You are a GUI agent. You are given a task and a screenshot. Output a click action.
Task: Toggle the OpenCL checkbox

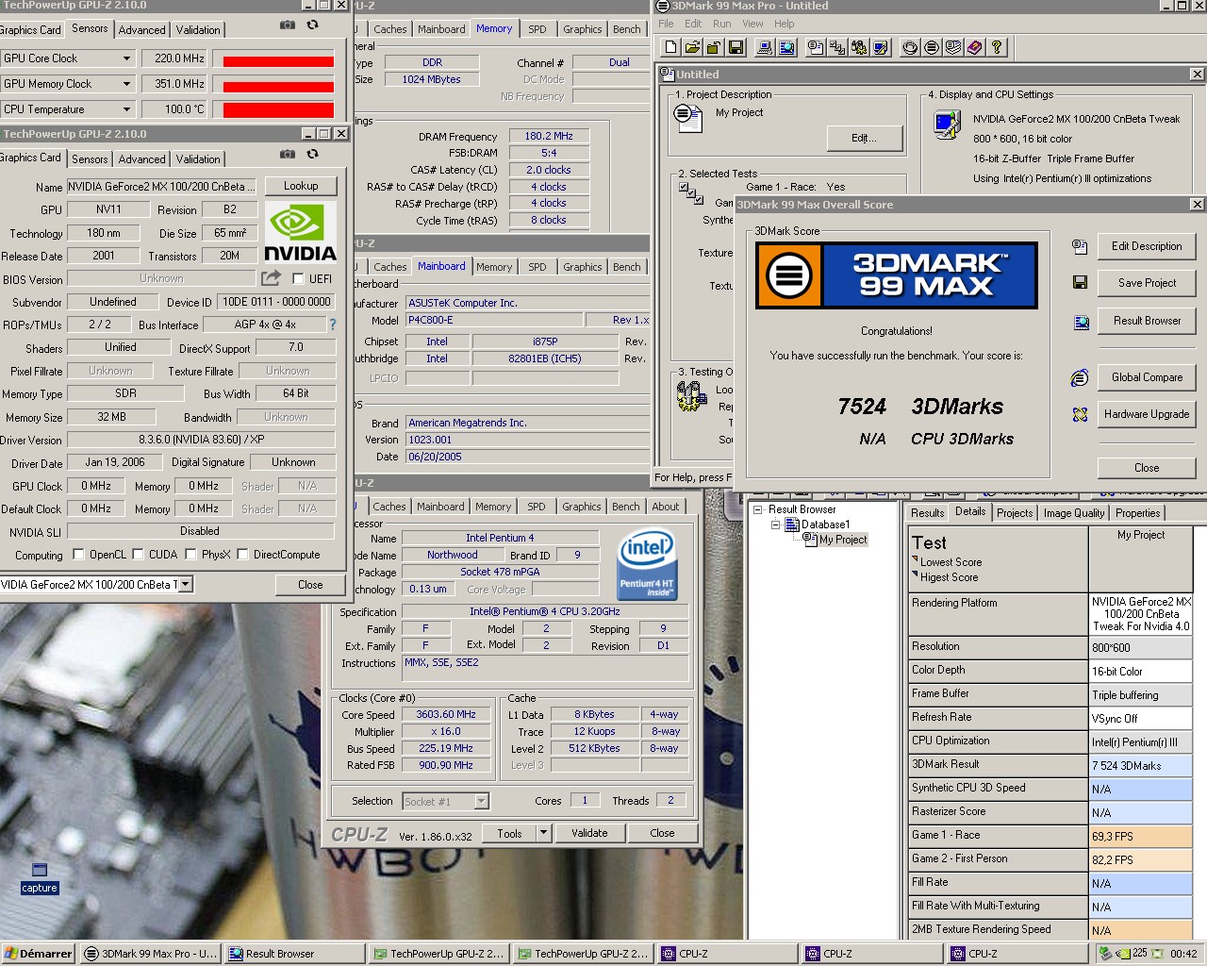coord(78,555)
